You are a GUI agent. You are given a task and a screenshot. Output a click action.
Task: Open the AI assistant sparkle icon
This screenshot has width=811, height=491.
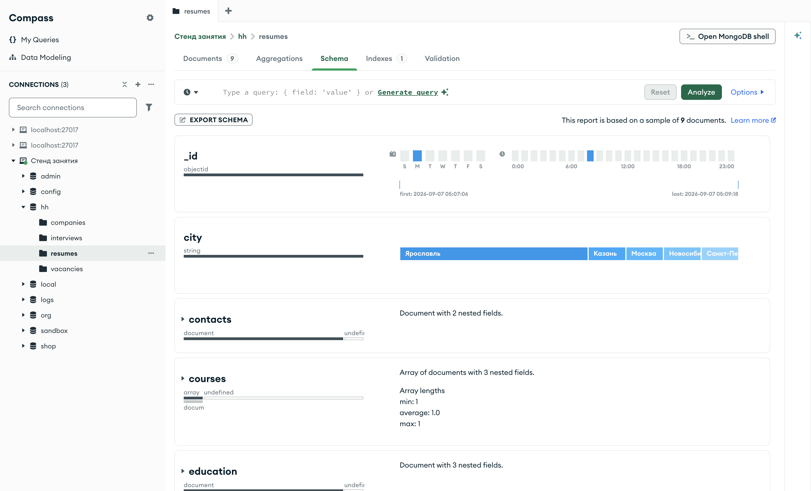[x=797, y=36]
